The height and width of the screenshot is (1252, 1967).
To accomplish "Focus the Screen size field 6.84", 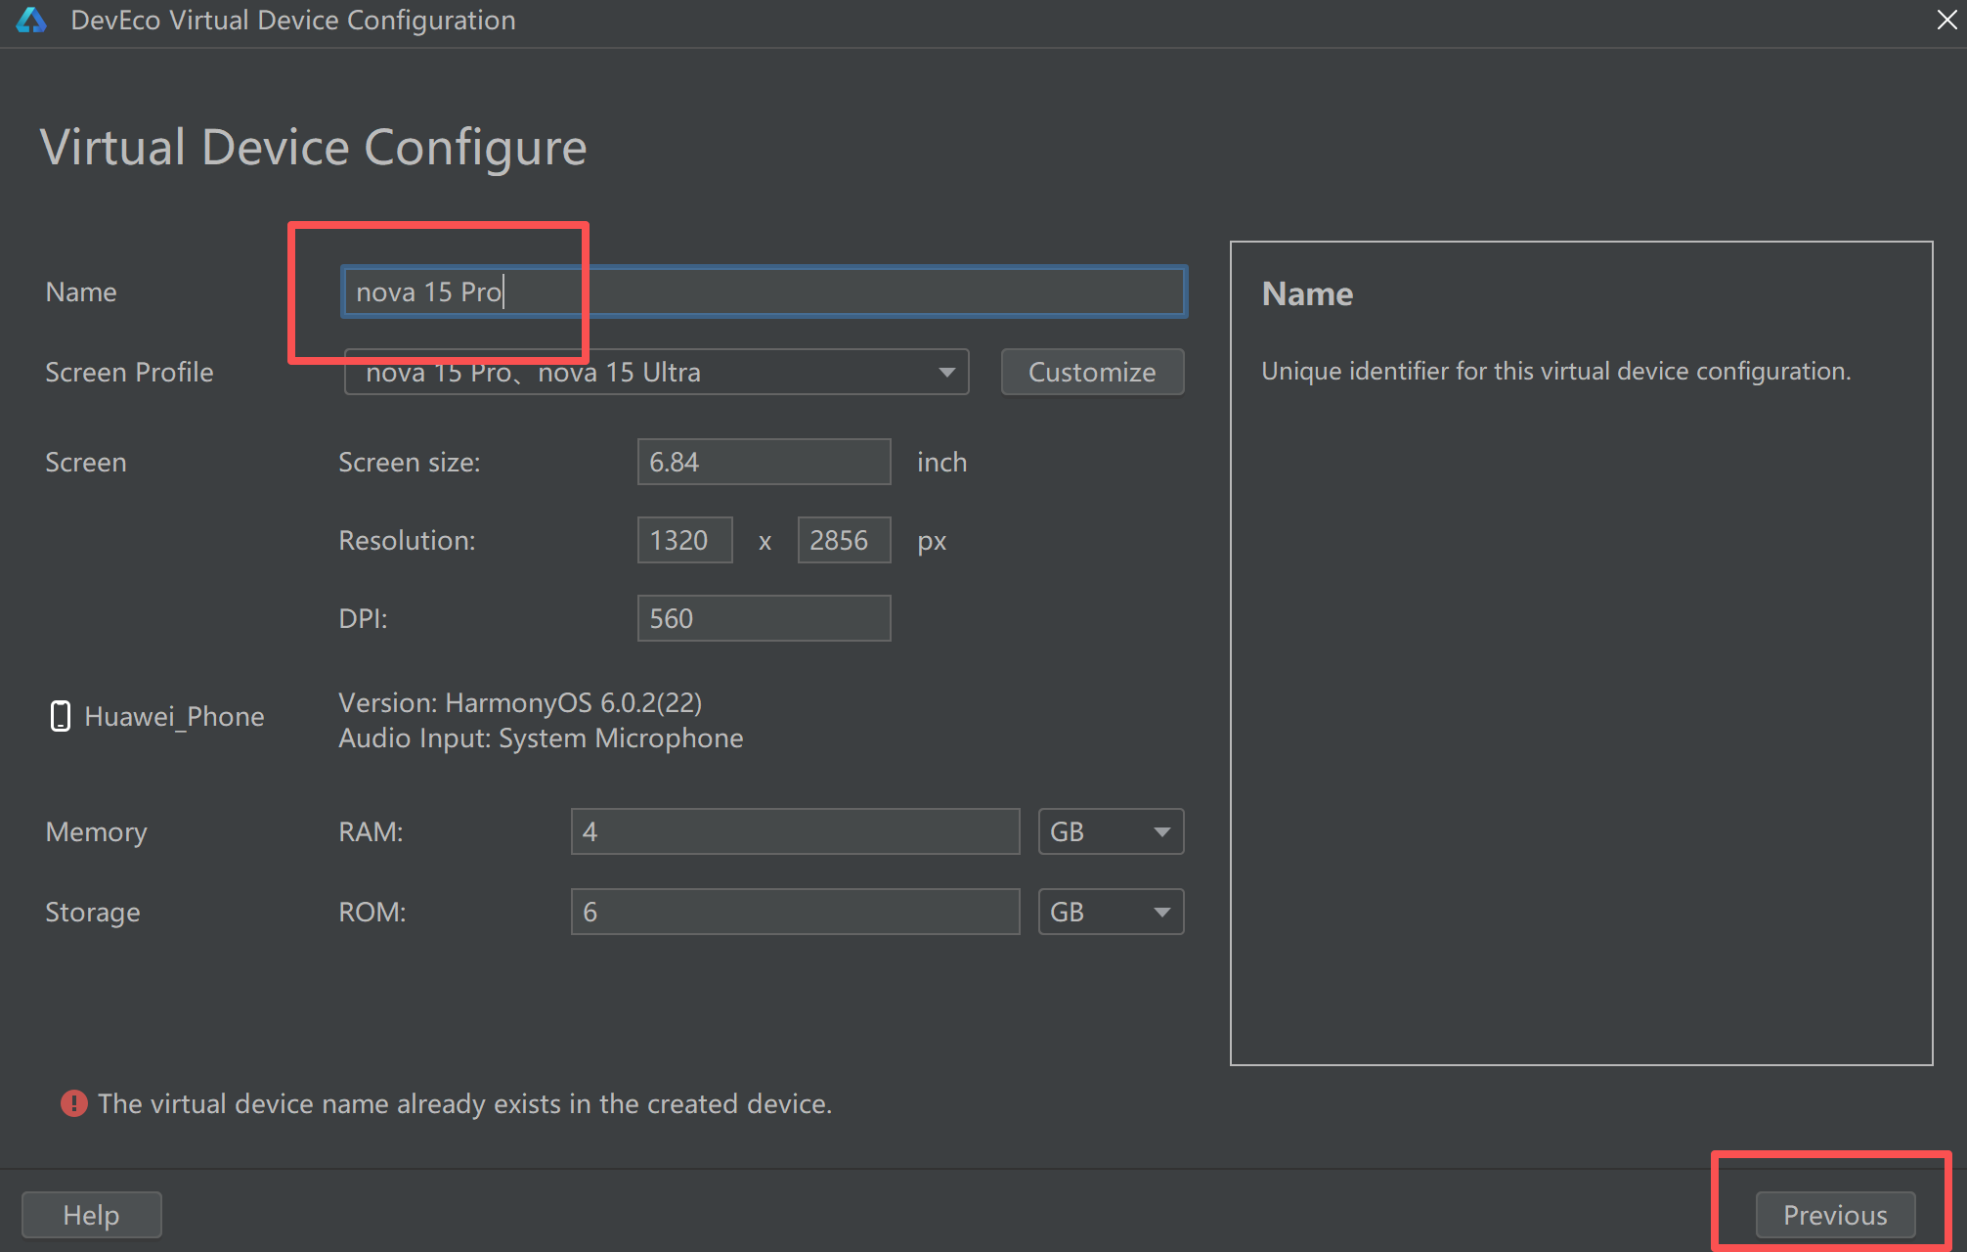I will [763, 462].
